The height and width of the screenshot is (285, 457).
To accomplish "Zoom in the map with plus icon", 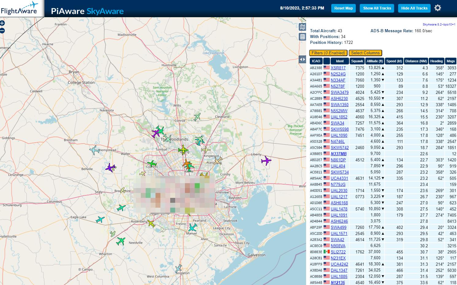I will click(2, 23).
